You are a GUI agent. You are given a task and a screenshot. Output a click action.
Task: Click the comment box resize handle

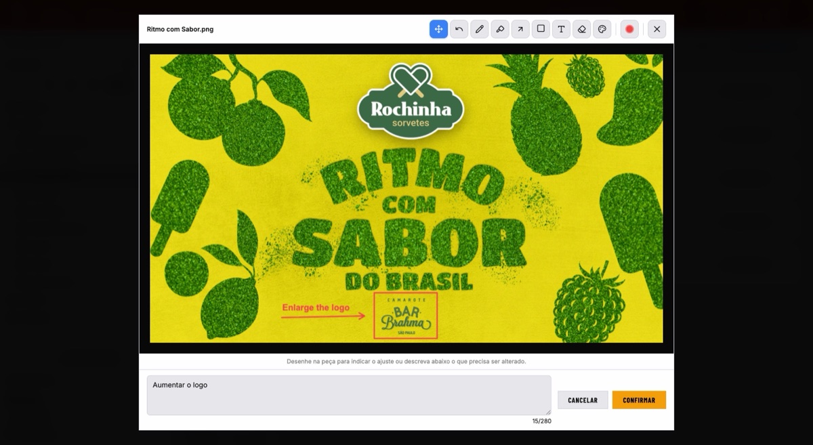point(548,412)
